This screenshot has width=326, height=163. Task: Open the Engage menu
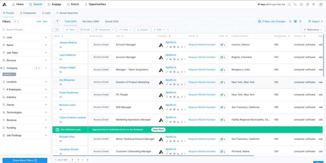pyautogui.click(x=54, y=4)
